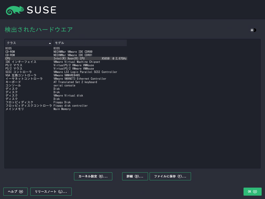Sort by the モデル column header

click(90, 43)
